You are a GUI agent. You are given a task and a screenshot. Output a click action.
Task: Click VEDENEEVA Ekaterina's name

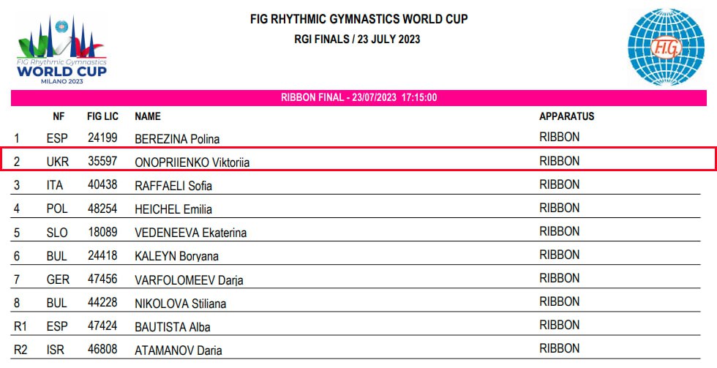(191, 233)
